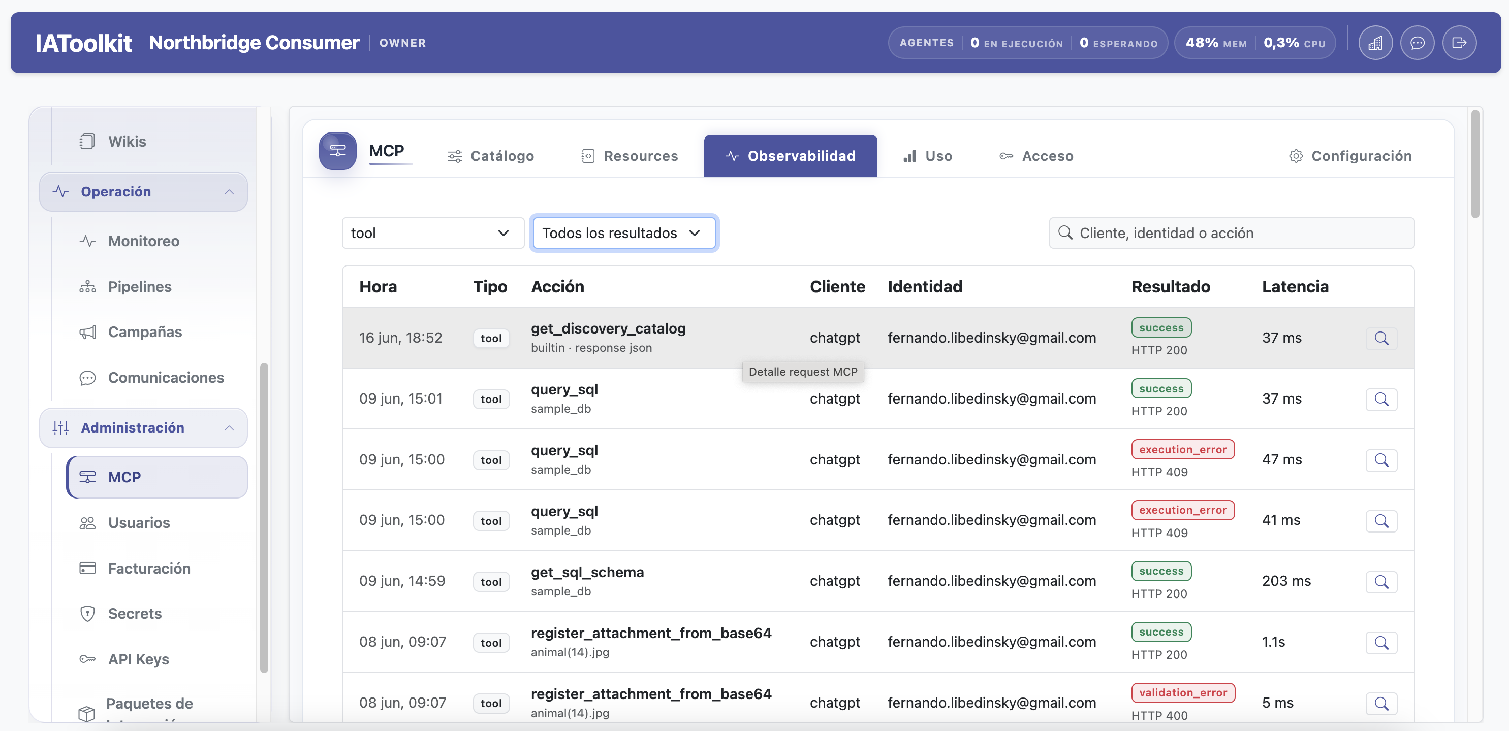Image resolution: width=1509 pixels, height=731 pixels.
Task: Click get_sql_schema action name
Action: point(587,572)
